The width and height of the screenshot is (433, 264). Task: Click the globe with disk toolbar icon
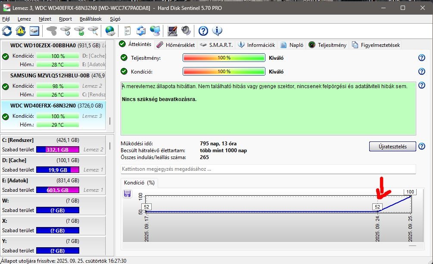click(x=110, y=31)
